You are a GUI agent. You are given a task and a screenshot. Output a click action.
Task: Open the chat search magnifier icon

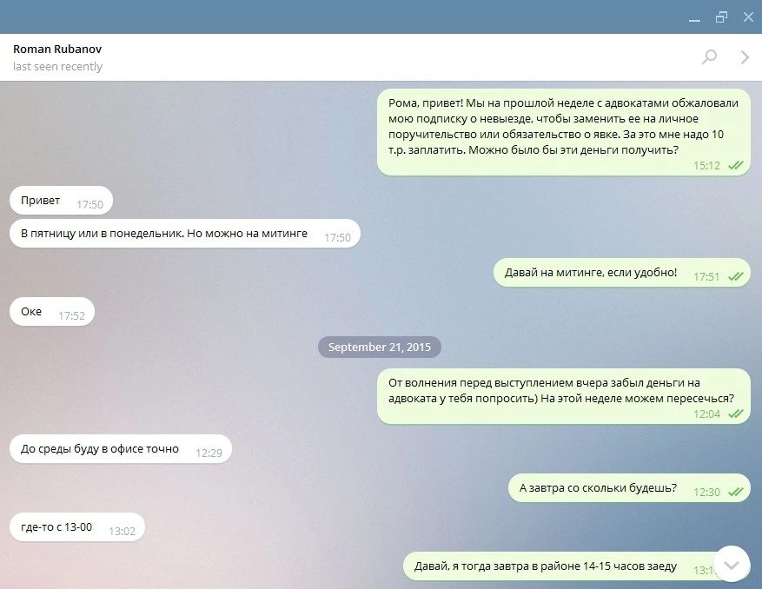pos(709,56)
